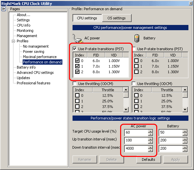Click the Delete button
This screenshot has height=170, width=194.
coord(112,159)
